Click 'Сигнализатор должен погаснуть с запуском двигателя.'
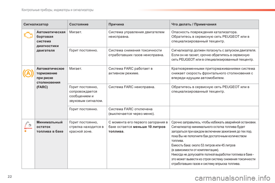The height and width of the screenshot is (183, 275). (x=214, y=50)
